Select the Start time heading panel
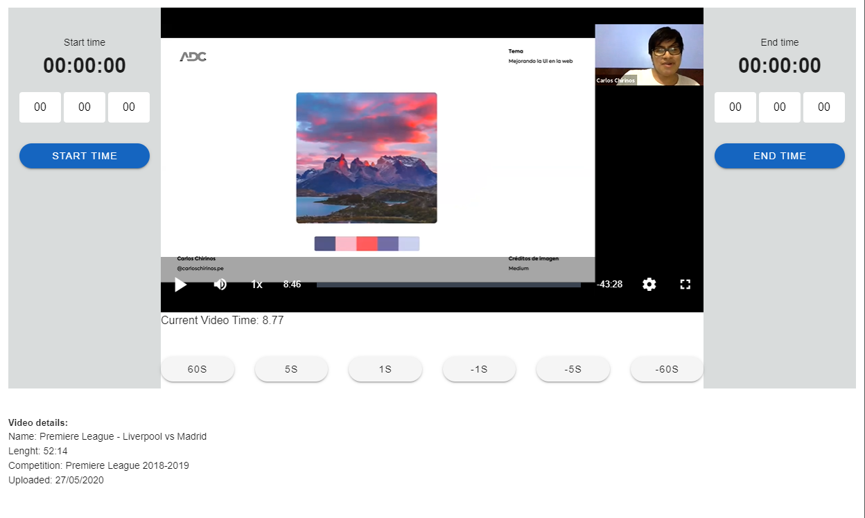865x518 pixels. [84, 42]
